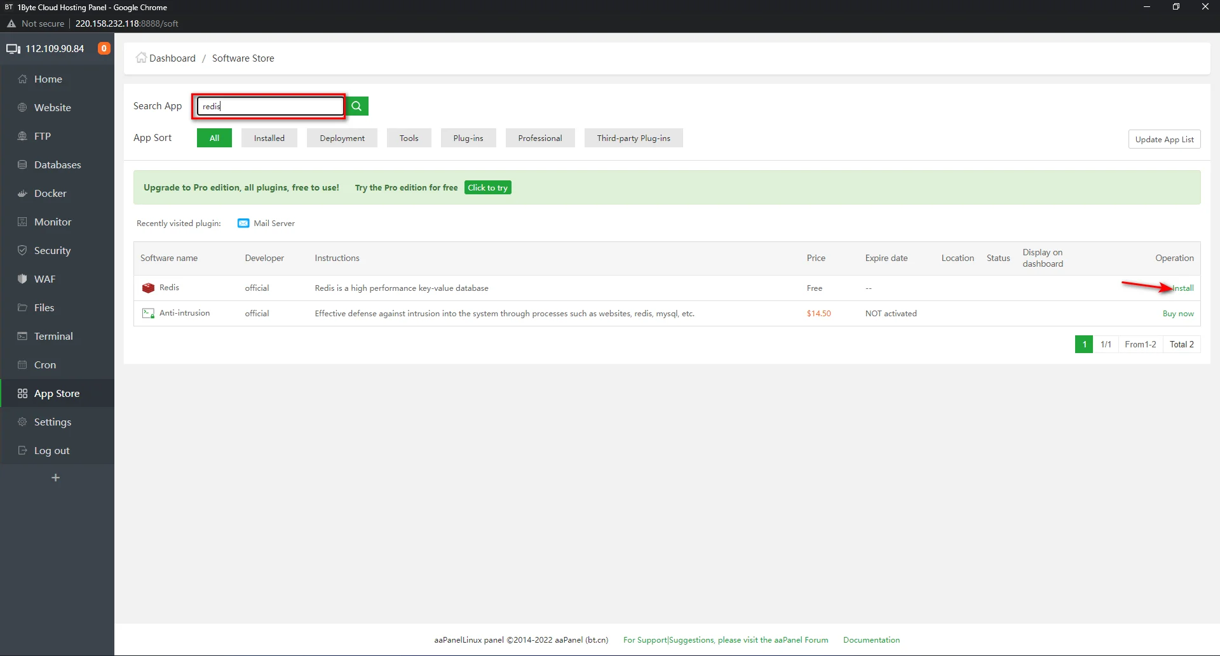Click the Operation column header
This screenshot has width=1220, height=656.
1174,258
